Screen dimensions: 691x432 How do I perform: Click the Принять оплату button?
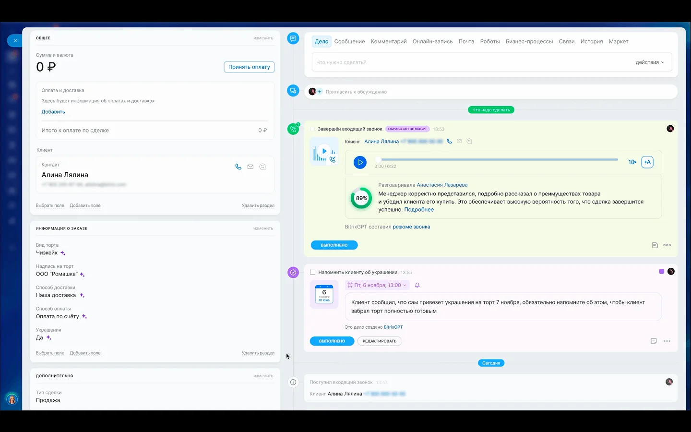pyautogui.click(x=249, y=67)
